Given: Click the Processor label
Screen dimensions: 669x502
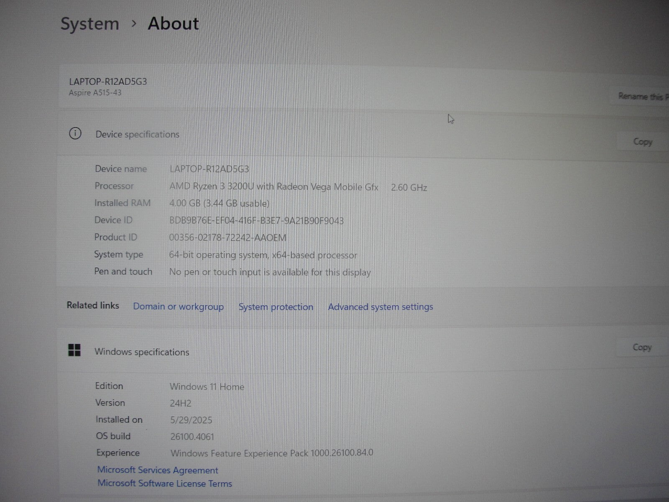Looking at the screenshot, I should pos(114,186).
